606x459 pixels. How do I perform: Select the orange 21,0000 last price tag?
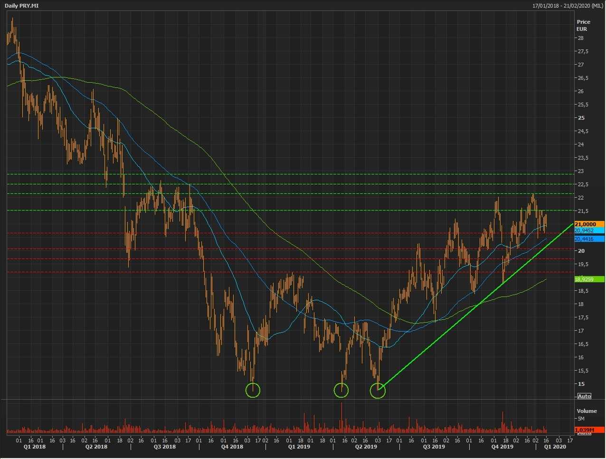pyautogui.click(x=589, y=224)
